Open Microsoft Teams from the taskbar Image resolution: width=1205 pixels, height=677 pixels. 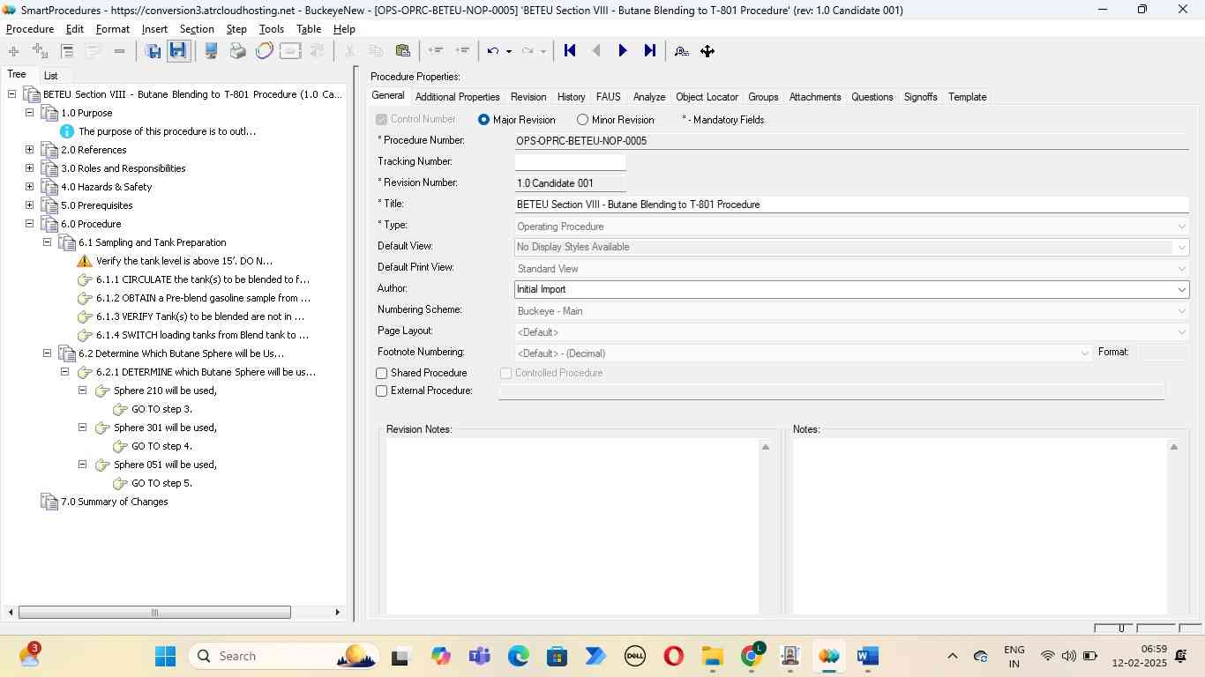pos(479,656)
